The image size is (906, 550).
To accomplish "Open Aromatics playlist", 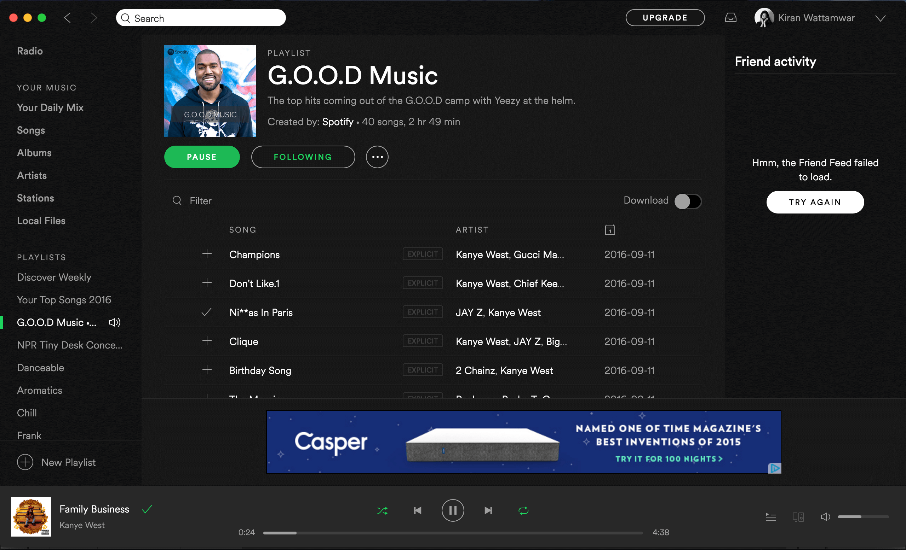I will 39,390.
